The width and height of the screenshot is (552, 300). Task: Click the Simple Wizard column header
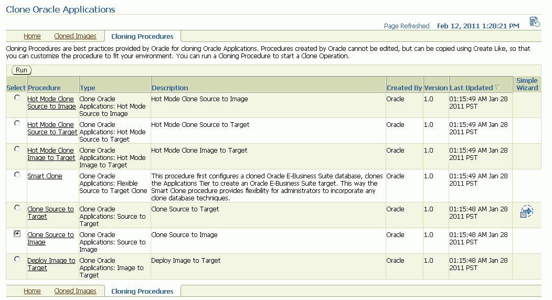(x=527, y=84)
